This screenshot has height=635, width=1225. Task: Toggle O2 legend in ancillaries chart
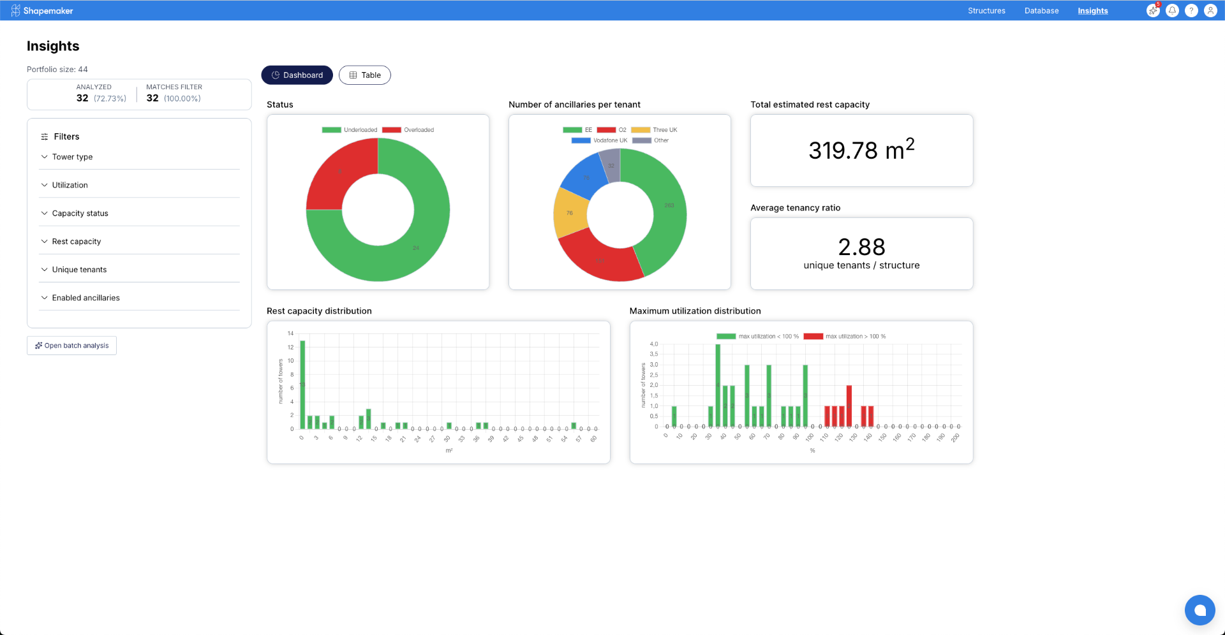point(612,130)
